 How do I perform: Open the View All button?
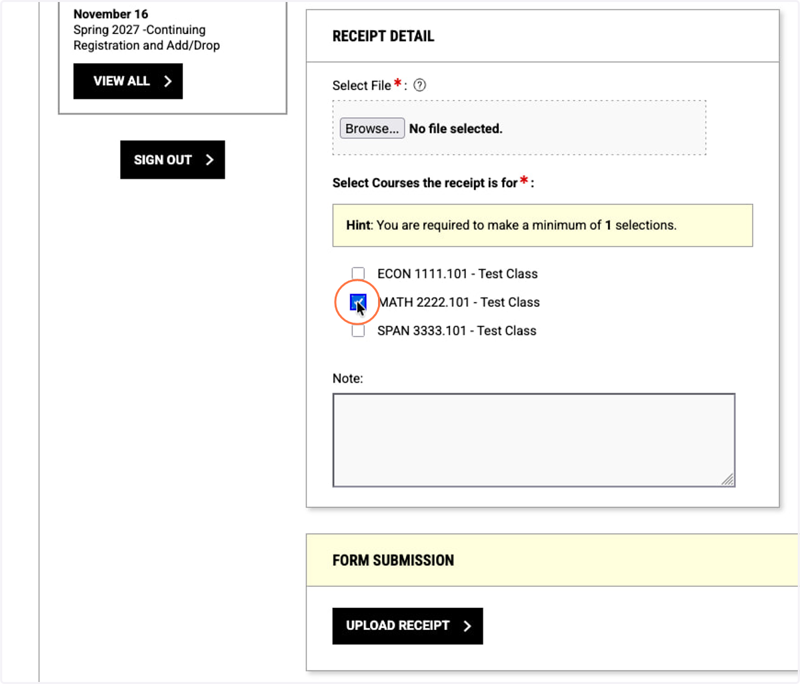point(128,81)
